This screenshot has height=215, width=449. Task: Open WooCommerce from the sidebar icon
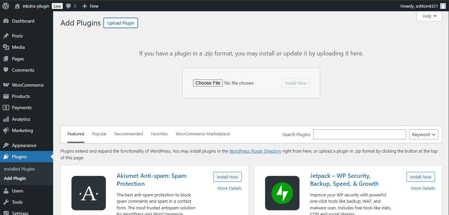tap(7, 85)
